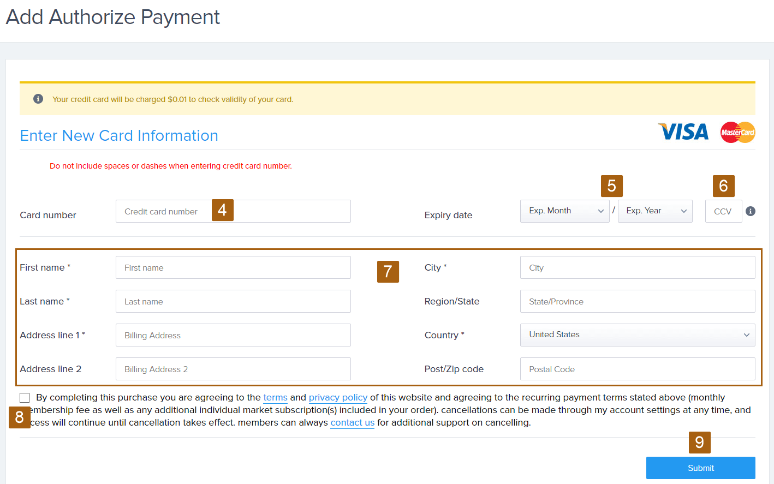Viewport: 774px width, 484px height.
Task: Select the First name input
Action: tap(233, 268)
